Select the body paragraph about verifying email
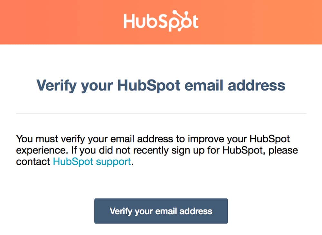The width and height of the screenshot is (322, 235). pos(157,150)
